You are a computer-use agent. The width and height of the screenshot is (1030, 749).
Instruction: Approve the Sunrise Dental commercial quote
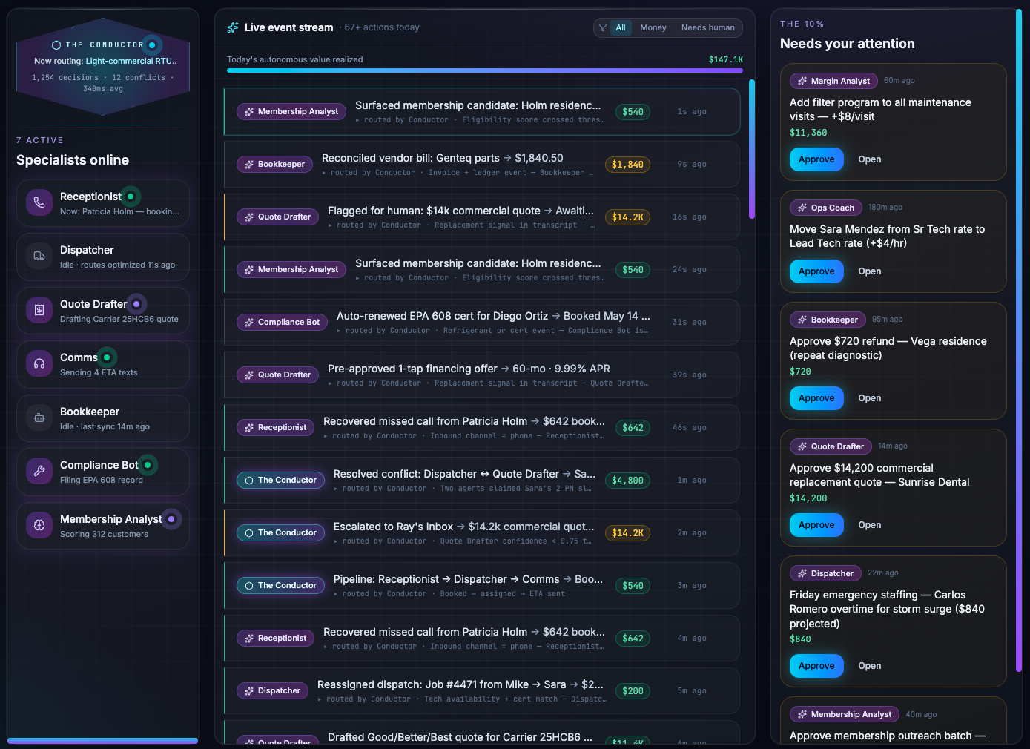pyautogui.click(x=816, y=525)
